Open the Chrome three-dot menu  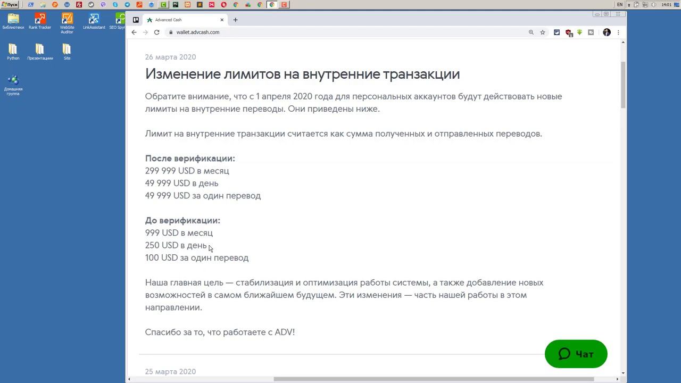coord(618,32)
